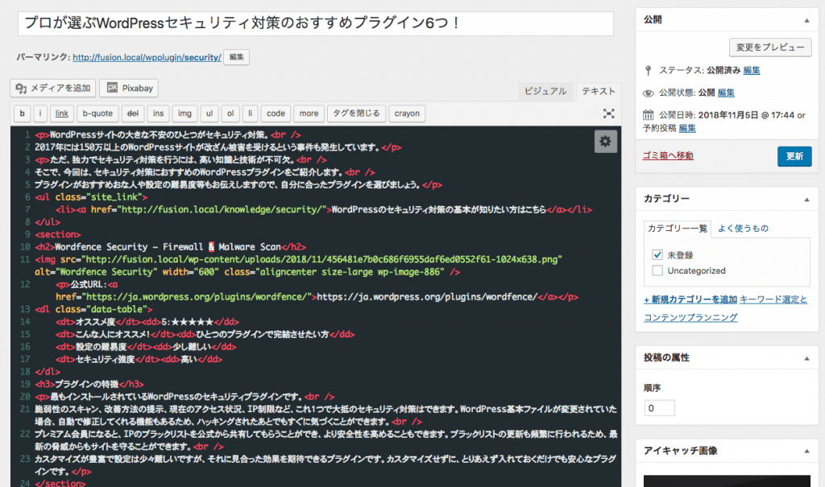This screenshot has height=487, width=825.
Task: Click the code quicktag button
Action: point(276,113)
